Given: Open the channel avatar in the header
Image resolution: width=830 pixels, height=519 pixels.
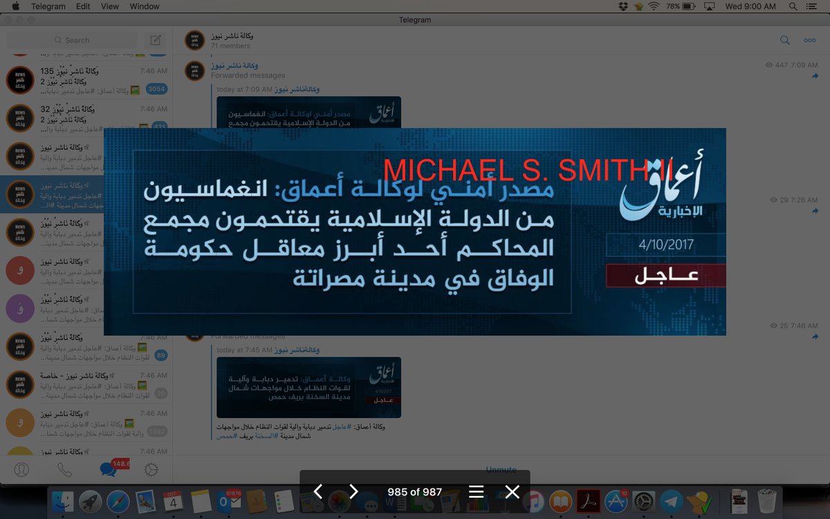Looking at the screenshot, I should 195,40.
